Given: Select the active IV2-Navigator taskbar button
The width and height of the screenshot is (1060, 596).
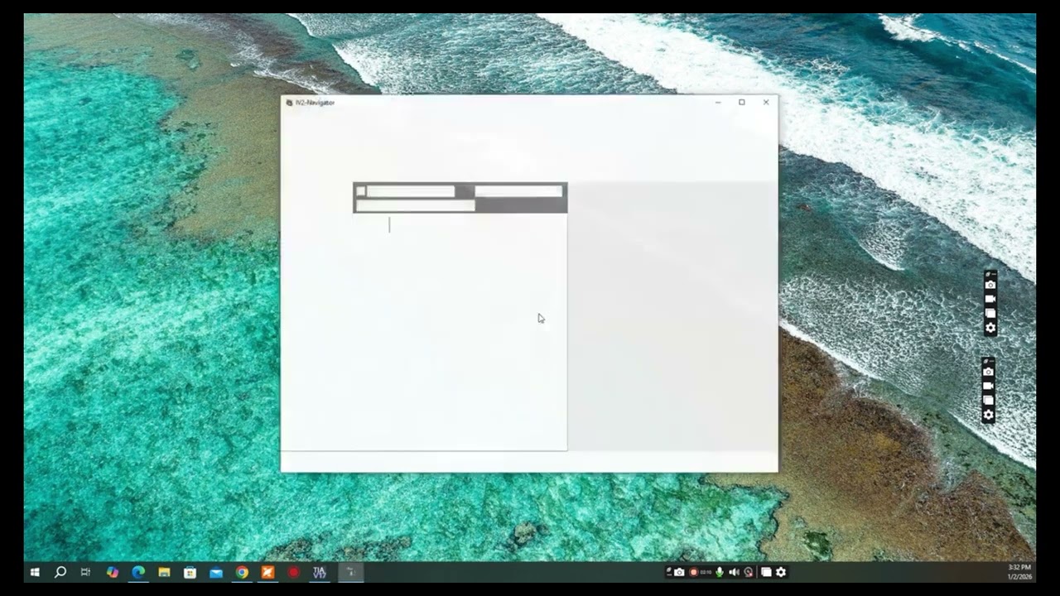Looking at the screenshot, I should click(350, 572).
